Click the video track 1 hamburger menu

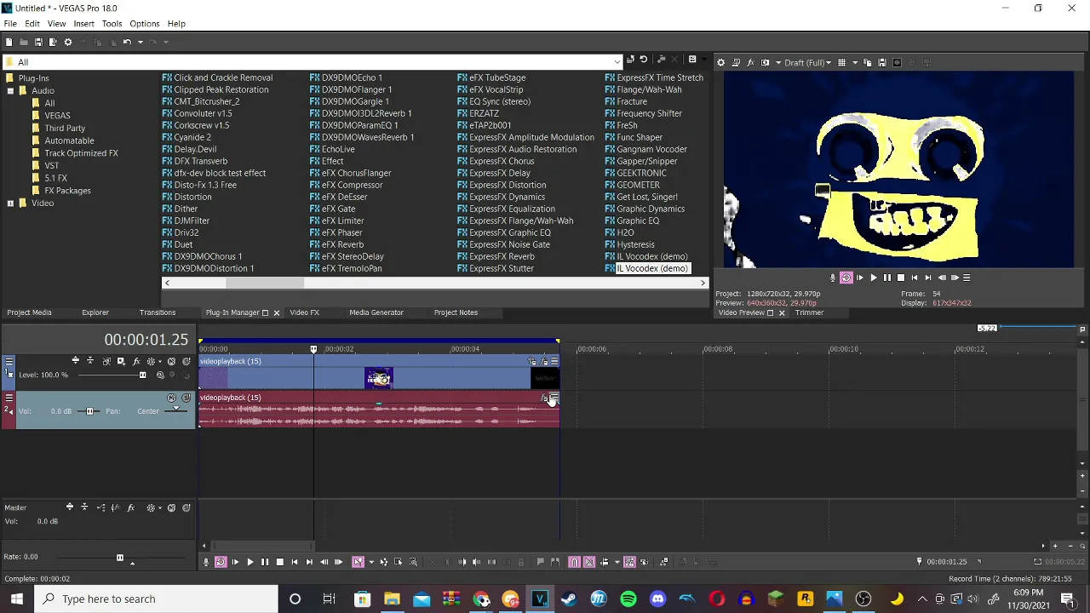coord(9,361)
